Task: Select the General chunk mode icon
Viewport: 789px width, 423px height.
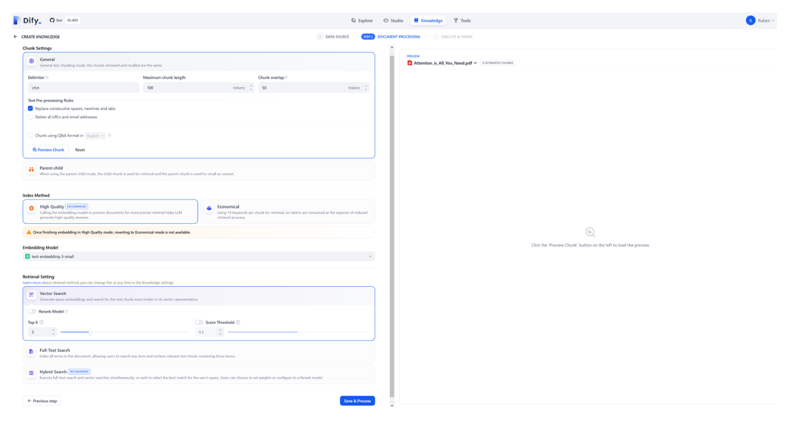Action: click(31, 61)
